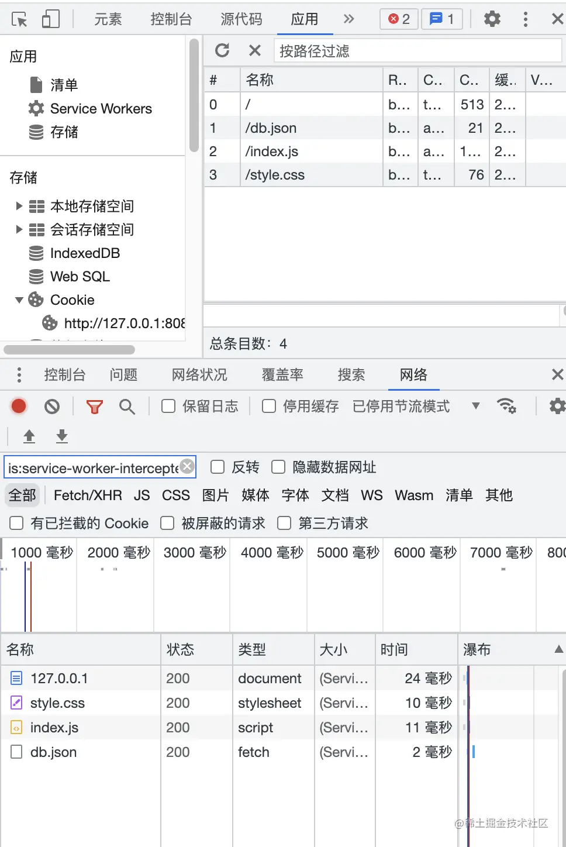Select the 应用 tab
Image resolution: width=566 pixels, height=847 pixels.
[305, 19]
